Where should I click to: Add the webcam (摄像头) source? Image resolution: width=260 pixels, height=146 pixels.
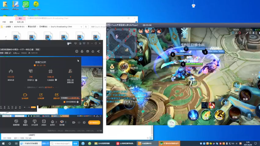pos(25,122)
